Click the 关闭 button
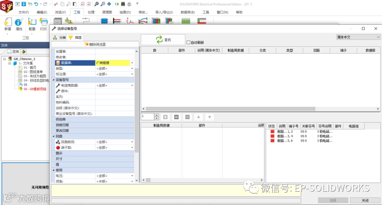The width and height of the screenshot is (382, 205). click(365, 200)
